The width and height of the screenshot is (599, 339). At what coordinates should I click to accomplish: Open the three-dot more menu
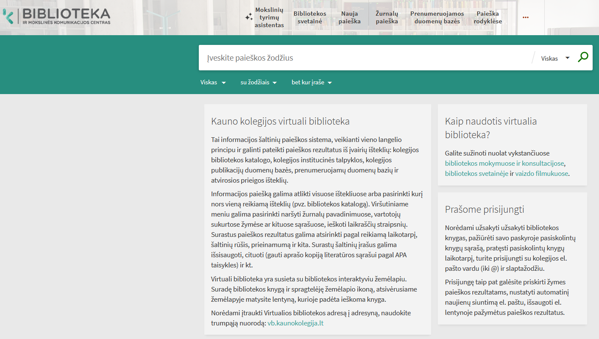(x=526, y=17)
